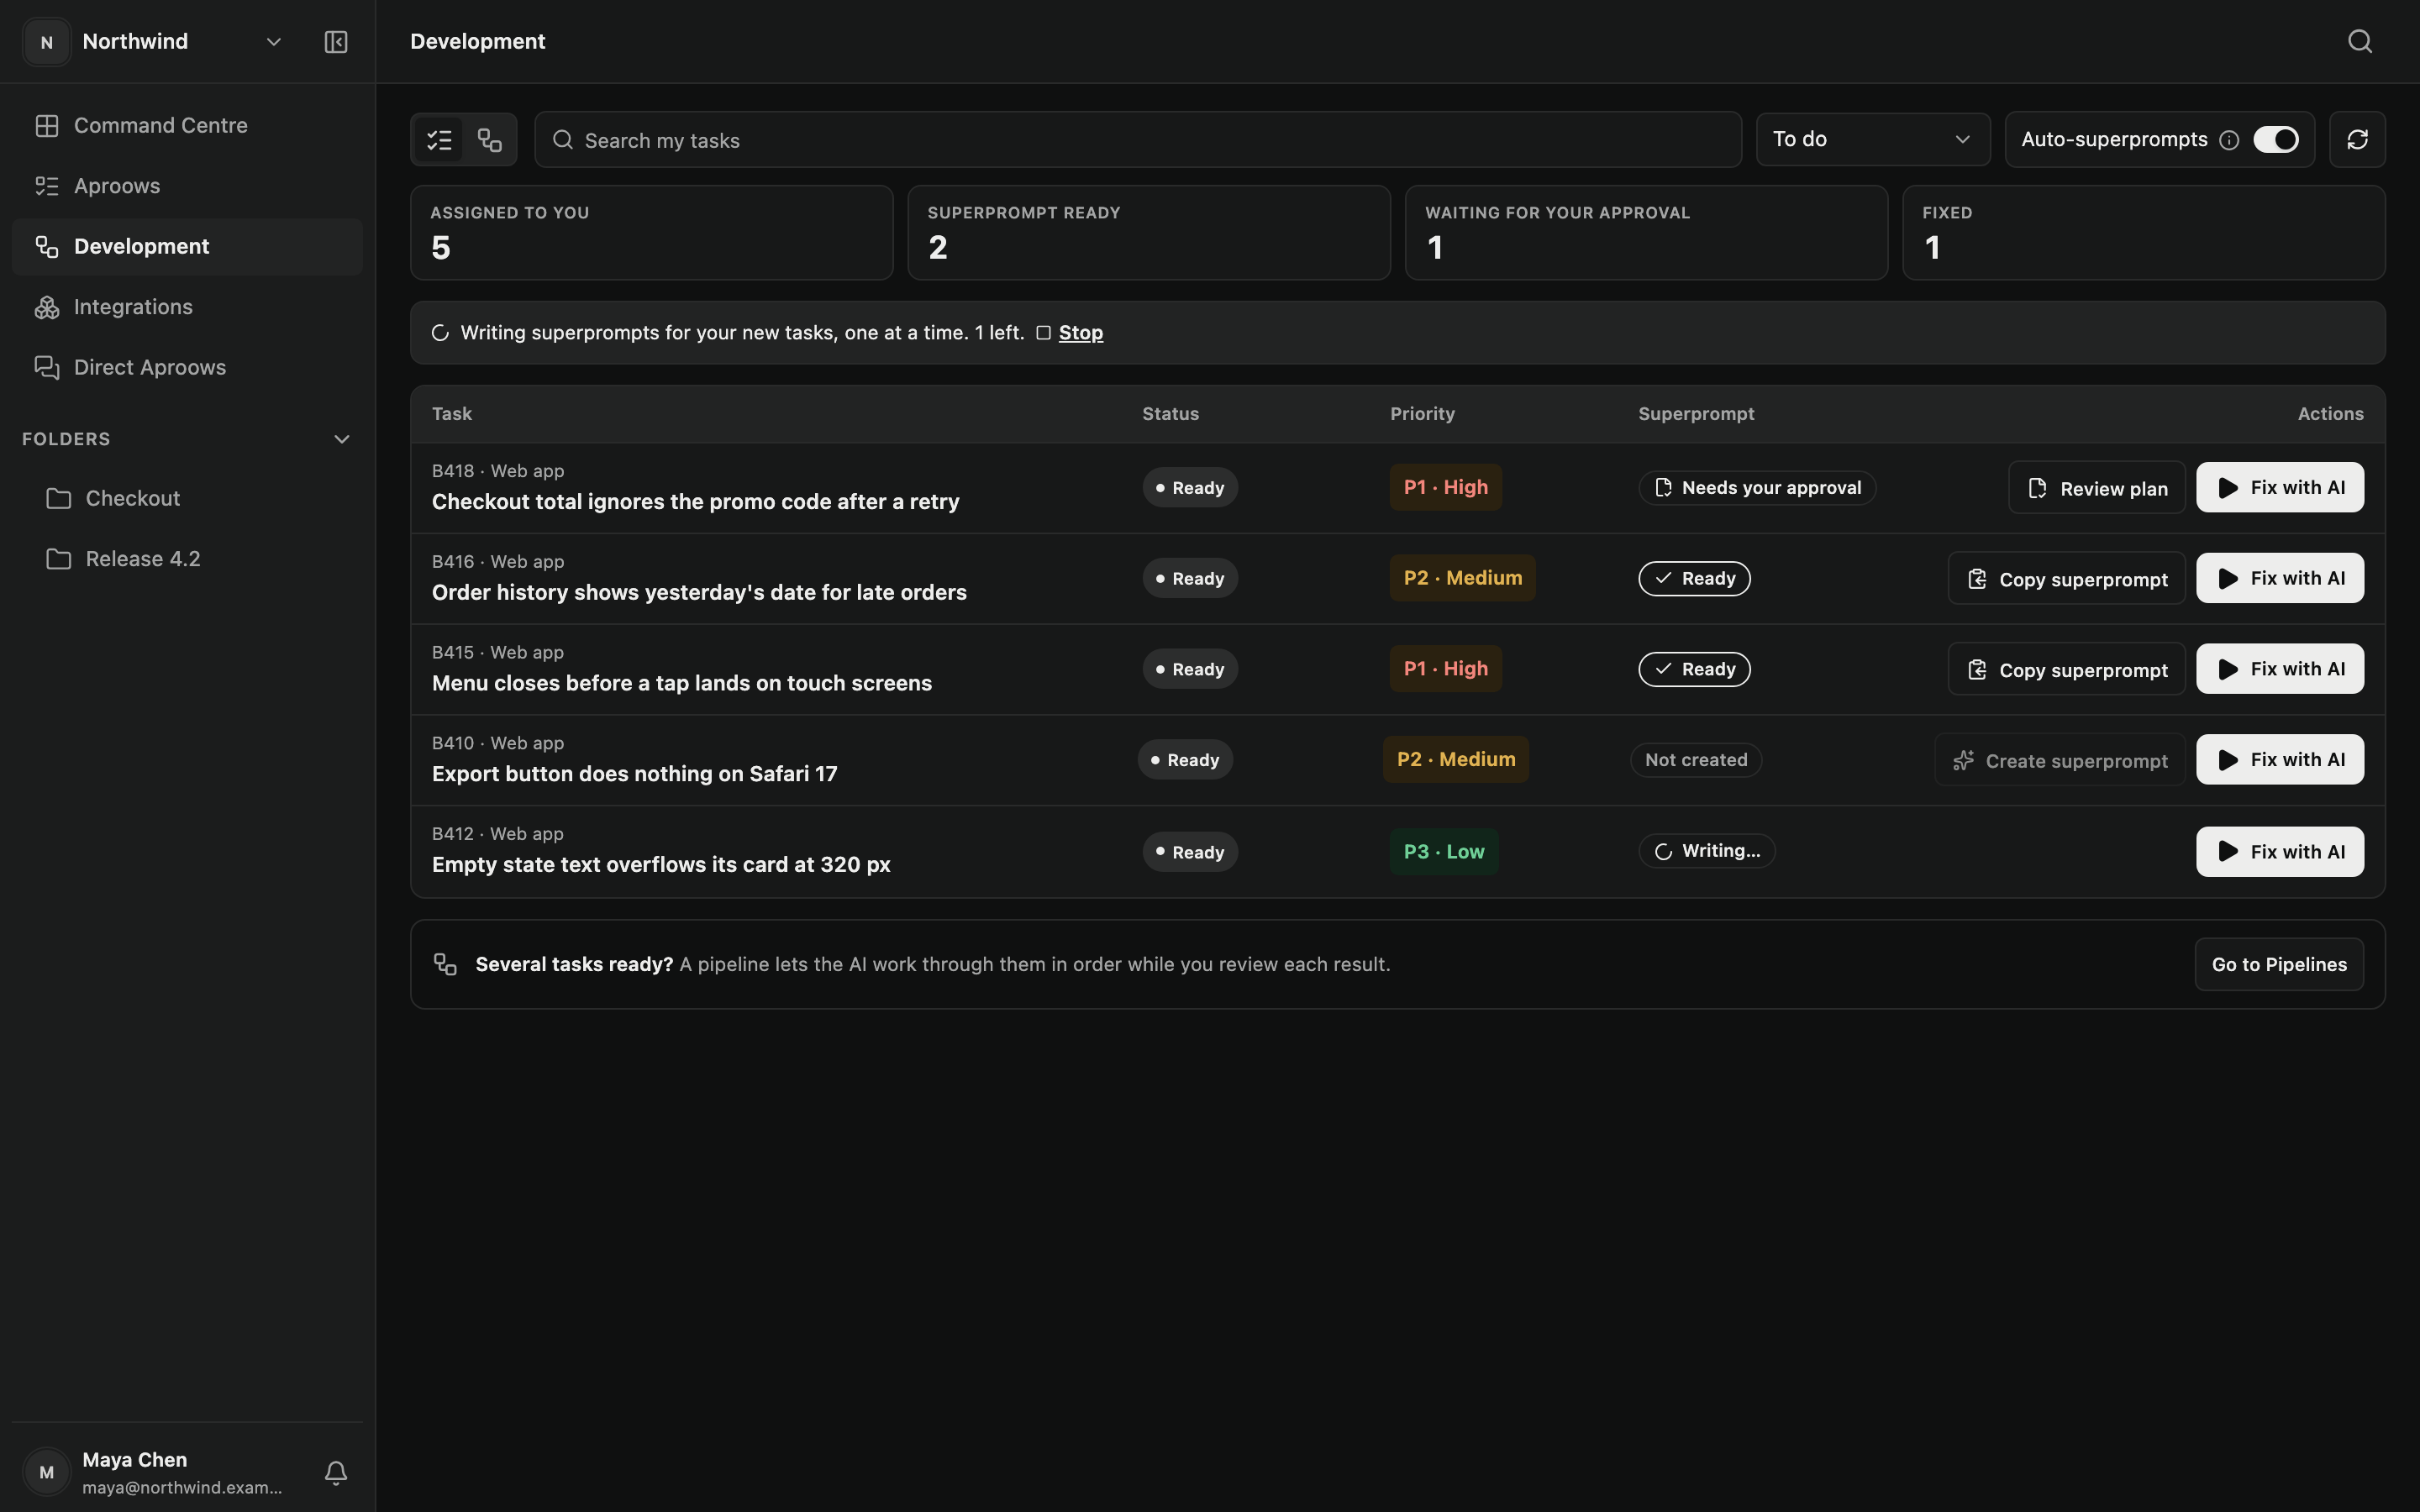
Task: Go to Aproows in sidebar
Action: click(187, 186)
